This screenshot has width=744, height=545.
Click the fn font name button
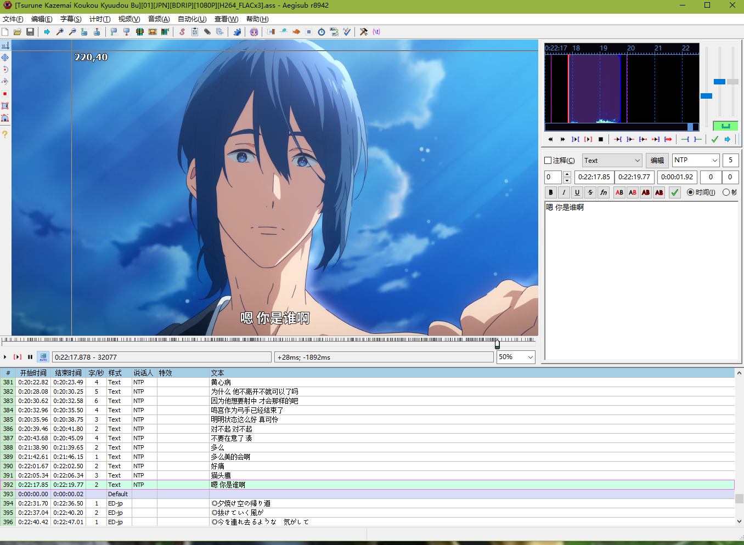coord(604,192)
